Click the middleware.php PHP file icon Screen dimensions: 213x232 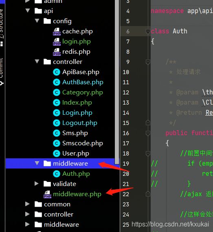48,194
